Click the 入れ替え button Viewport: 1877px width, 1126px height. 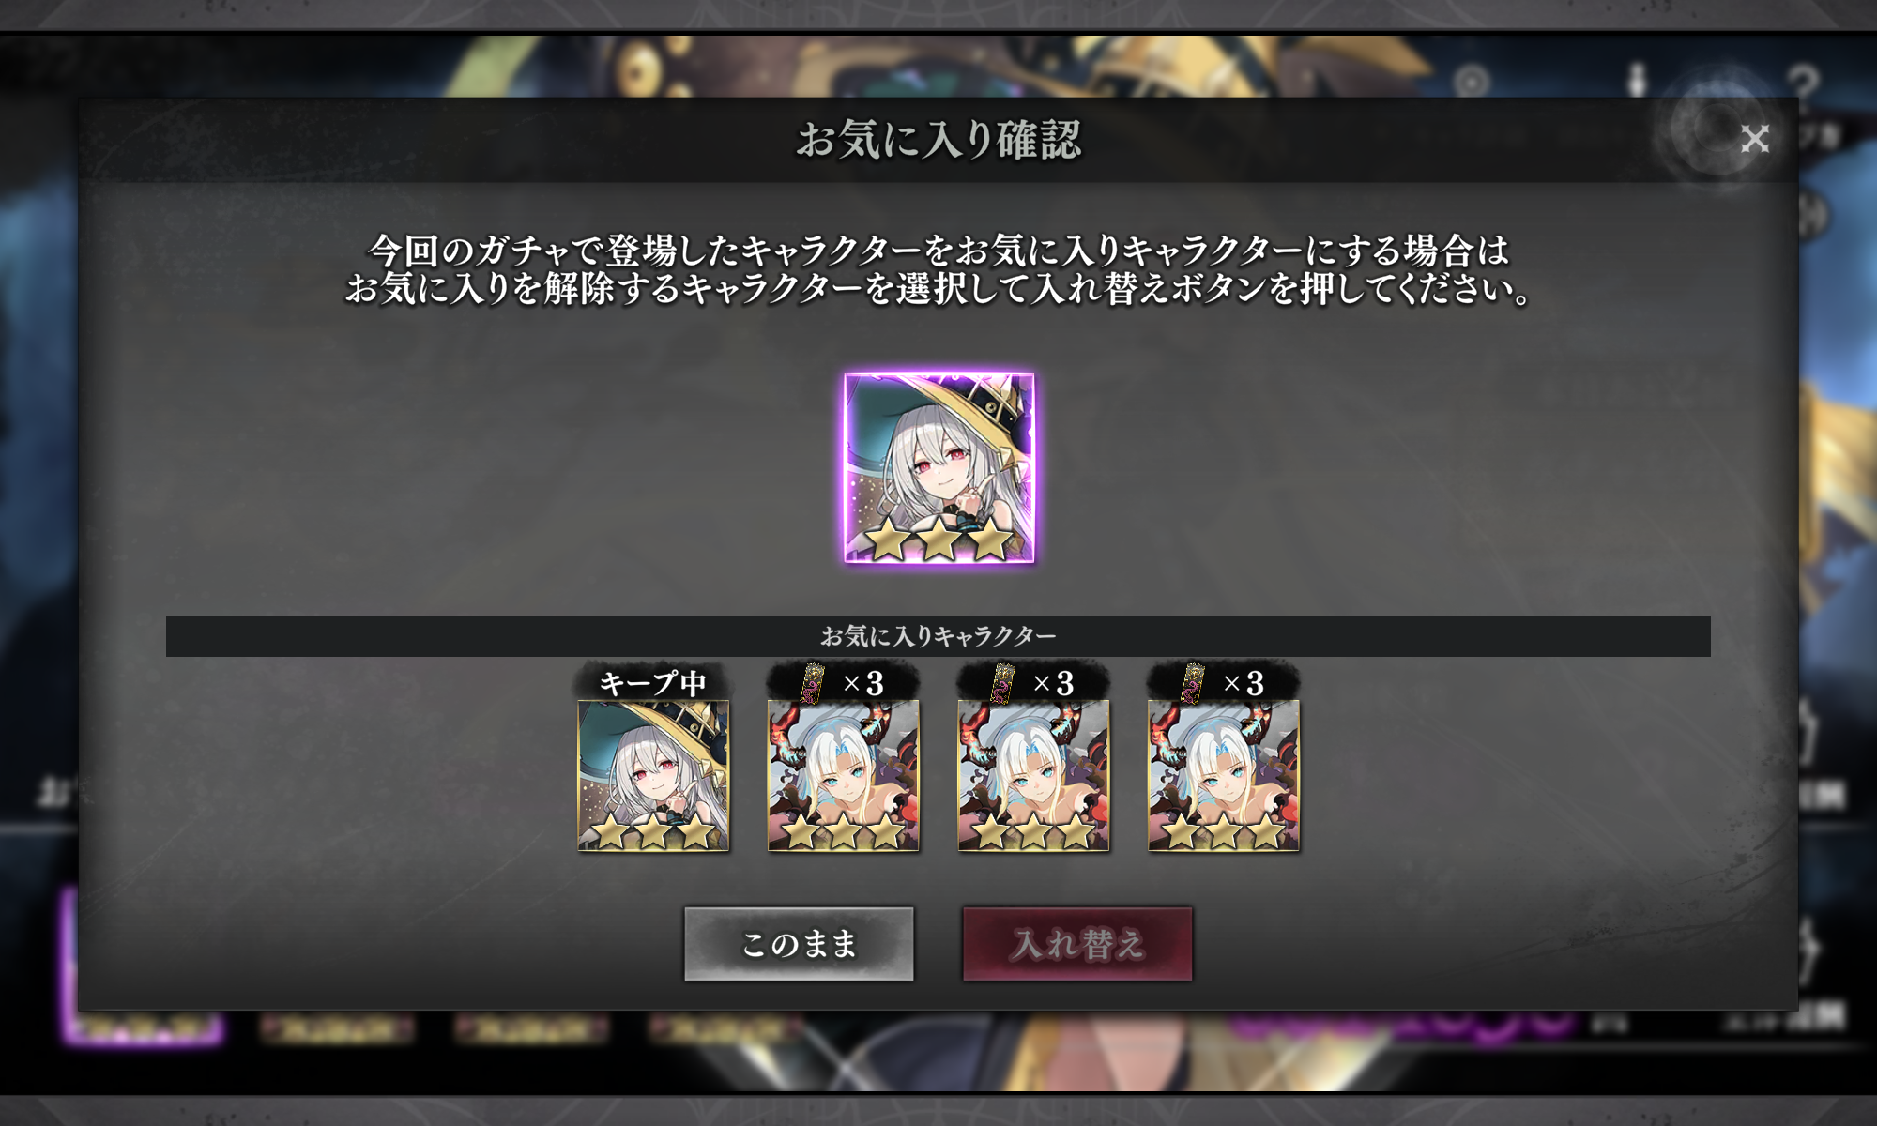[x=1077, y=944]
